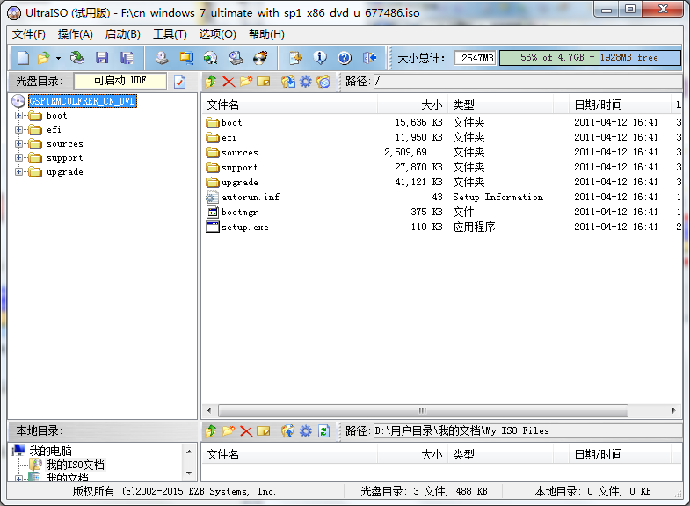Expand the upgrade folder in tree

19,172
